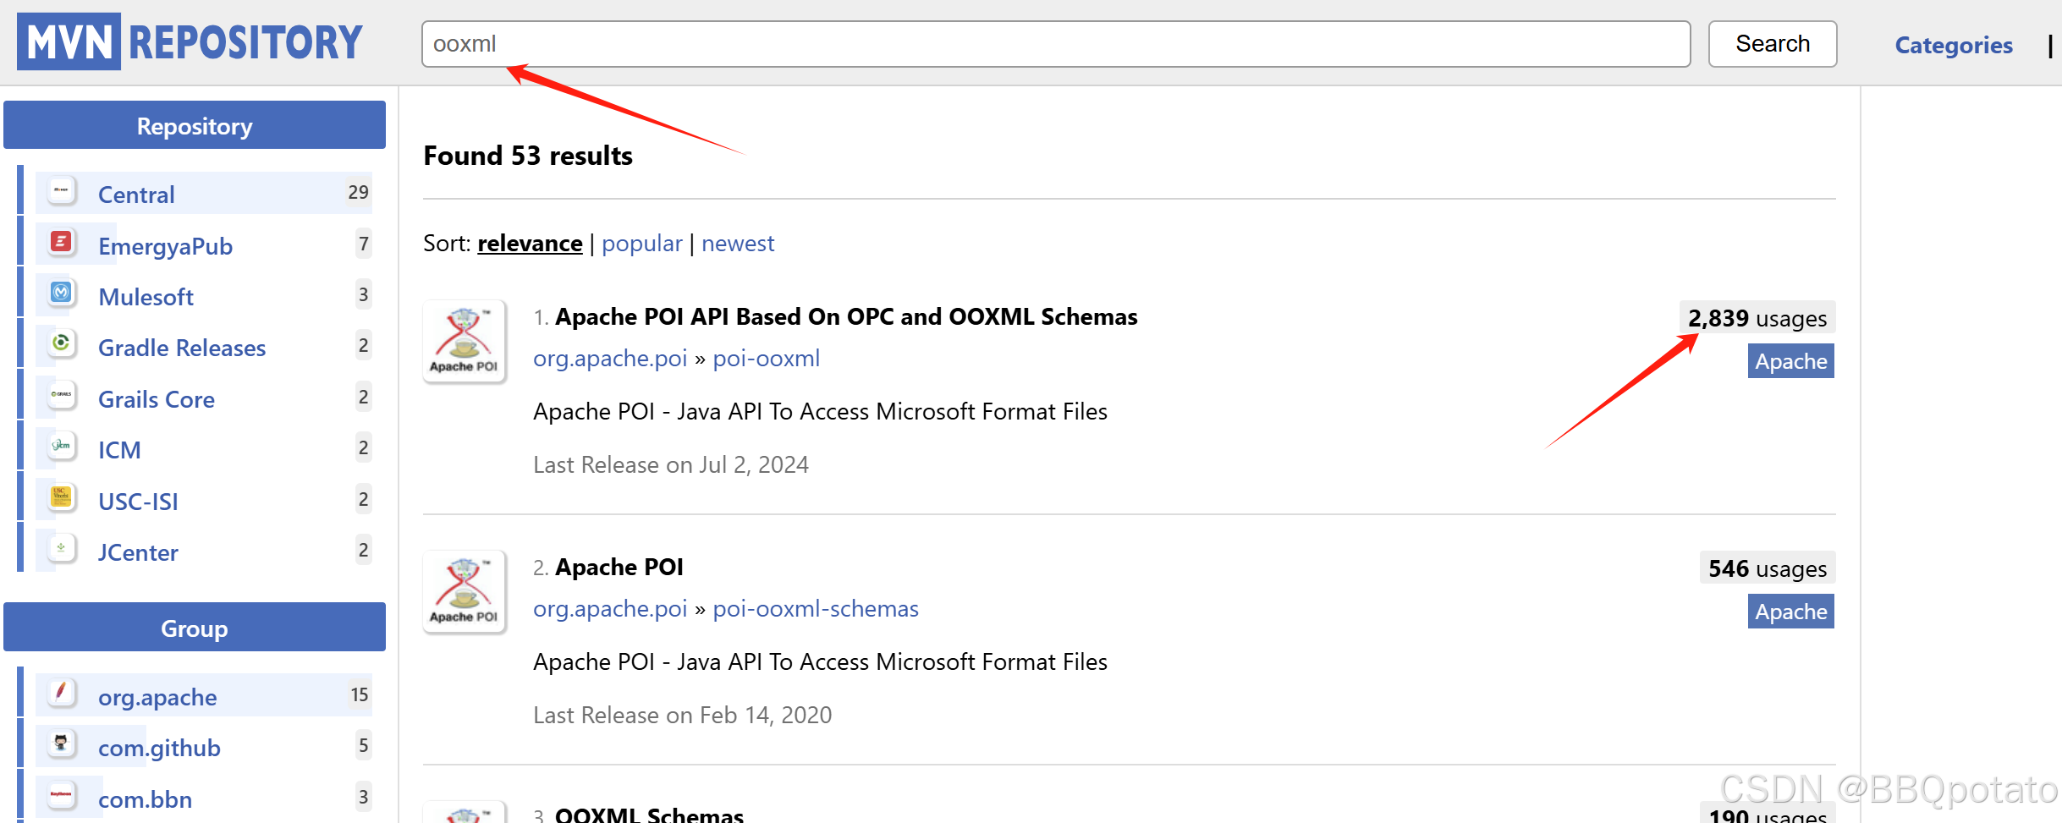
Task: Click the org.apache group feather icon
Action: click(61, 693)
